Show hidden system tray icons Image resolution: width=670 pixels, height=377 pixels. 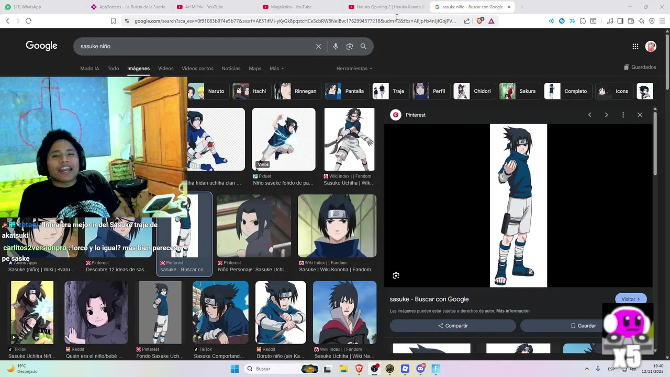pyautogui.click(x=587, y=369)
